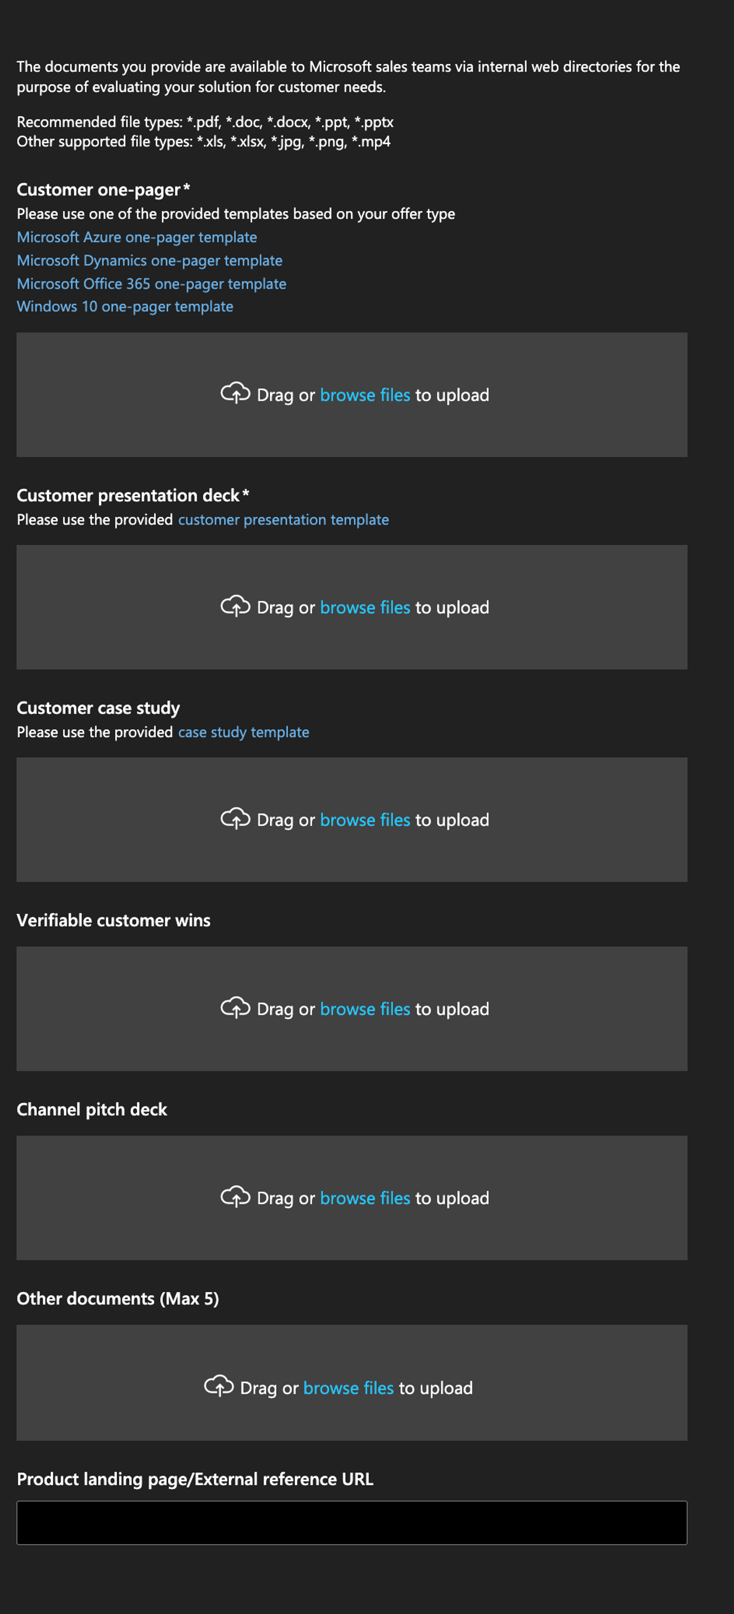Click the cloud upload icon under Customer one-pager
Viewport: 734px width, 1614px height.
click(x=235, y=393)
